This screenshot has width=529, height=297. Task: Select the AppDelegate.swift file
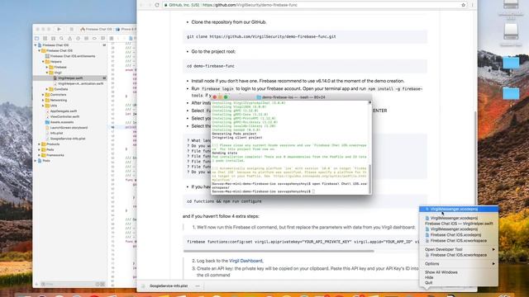coord(64,111)
